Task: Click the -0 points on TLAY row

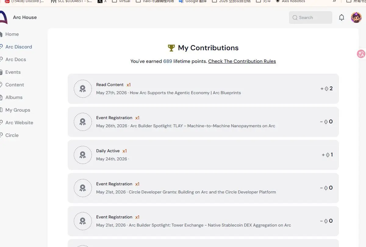Action: [326, 122]
